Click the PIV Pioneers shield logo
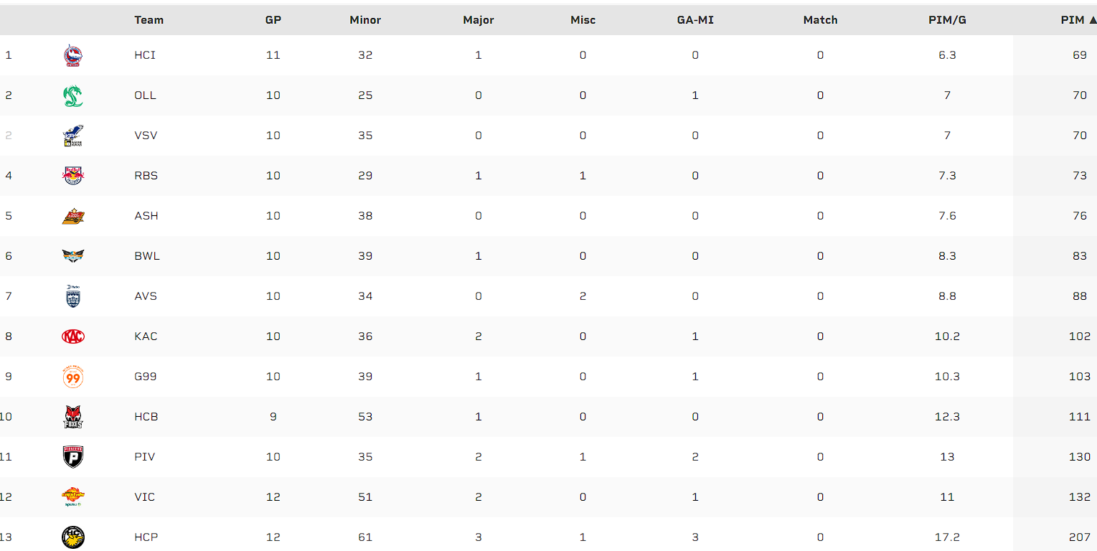This screenshot has width=1097, height=551. tap(72, 457)
